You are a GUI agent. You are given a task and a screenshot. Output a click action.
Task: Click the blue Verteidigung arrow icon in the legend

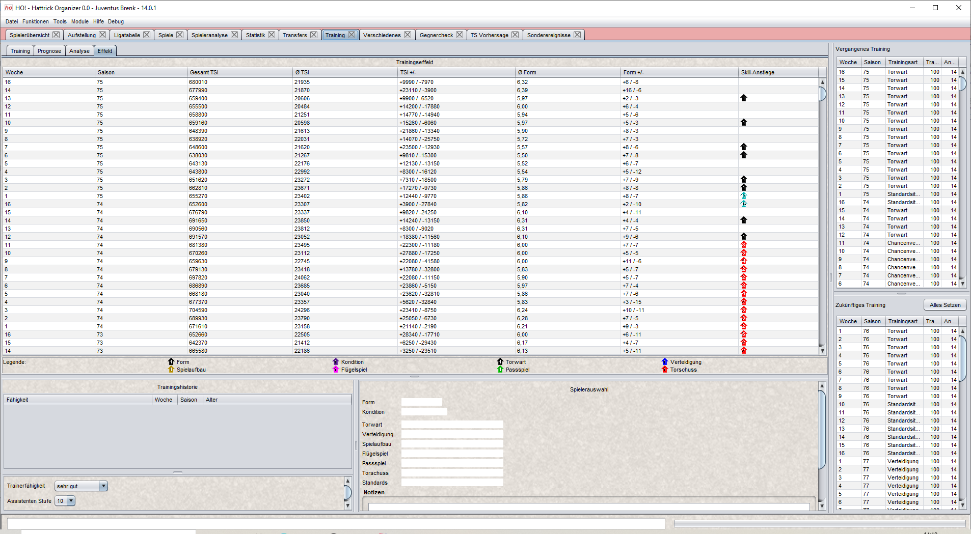click(x=664, y=362)
